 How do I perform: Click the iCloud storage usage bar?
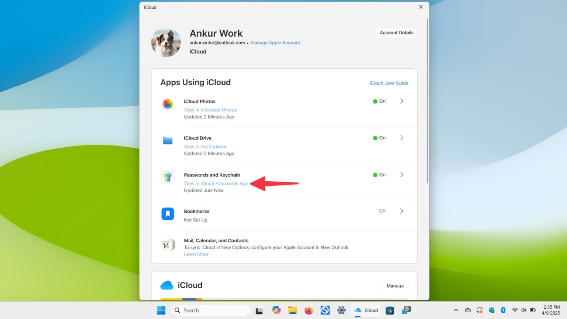coord(284,299)
